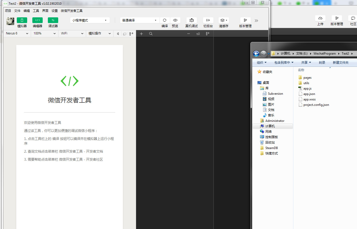Click 文档 (E:) in the address bar
The width and height of the screenshot is (357, 229).
302,54
